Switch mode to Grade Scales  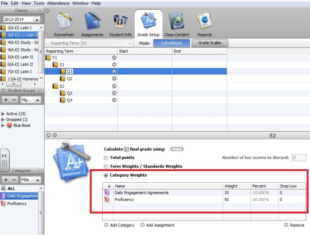pyautogui.click(x=209, y=43)
